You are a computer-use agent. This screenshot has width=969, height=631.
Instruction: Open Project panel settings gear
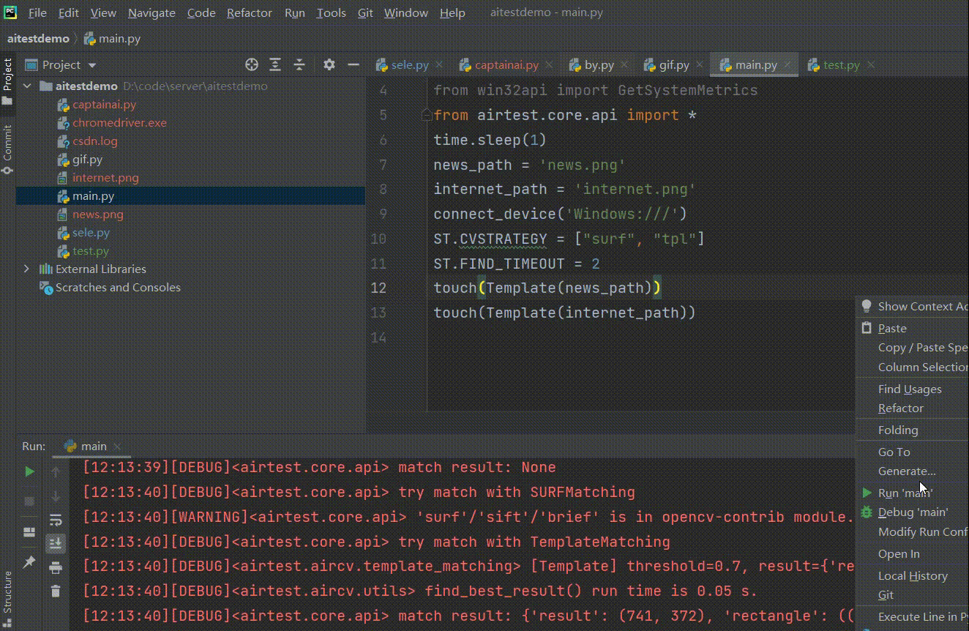329,64
